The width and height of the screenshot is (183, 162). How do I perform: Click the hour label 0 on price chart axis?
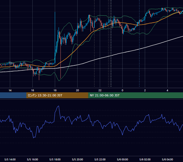122,90
